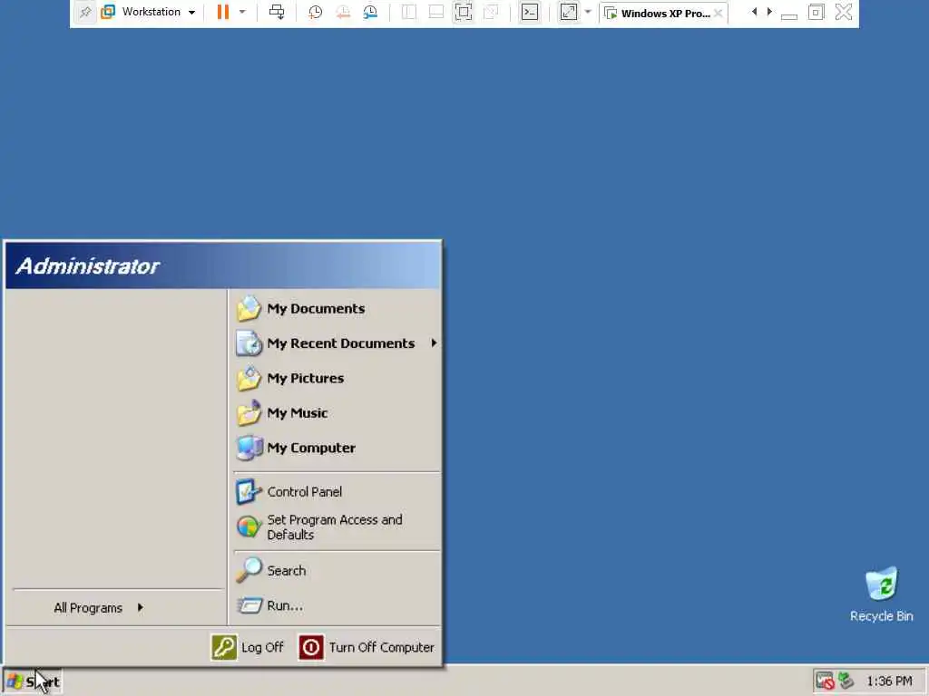Close the Windows XP Pro tab
Screen dimensions: 929x696
click(719, 13)
